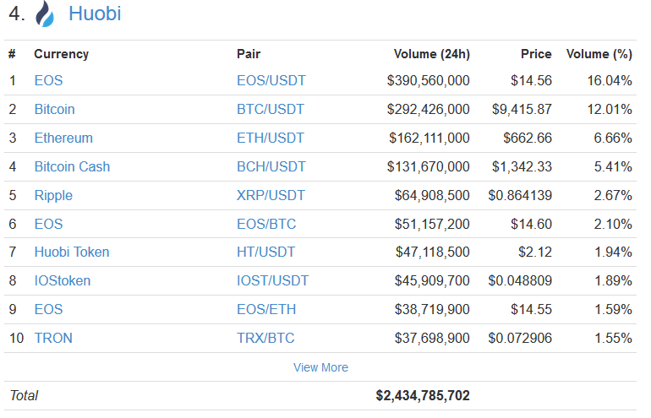Select the $131,670,000 volume value

[x=428, y=166]
